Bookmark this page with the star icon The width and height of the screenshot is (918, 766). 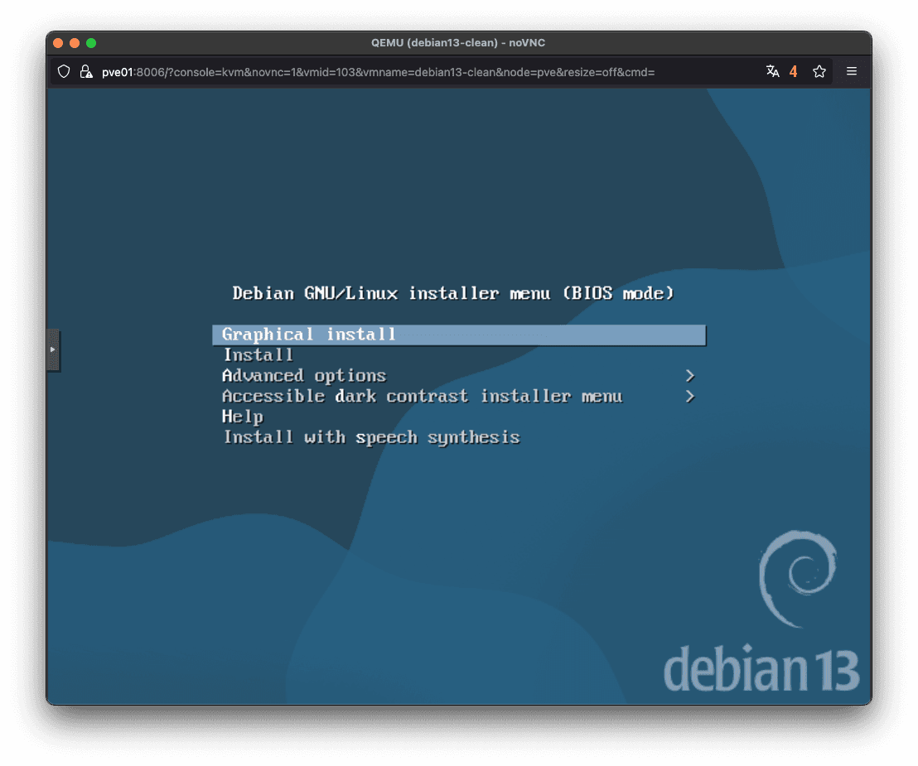(x=819, y=71)
